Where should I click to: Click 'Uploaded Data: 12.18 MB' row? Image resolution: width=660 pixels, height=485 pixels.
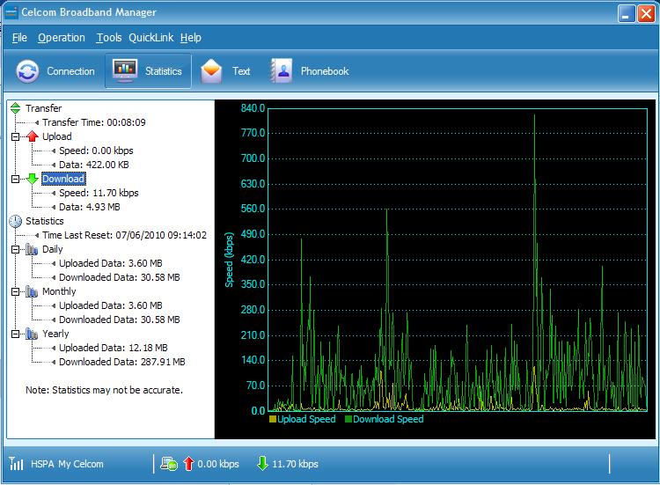coord(114,348)
